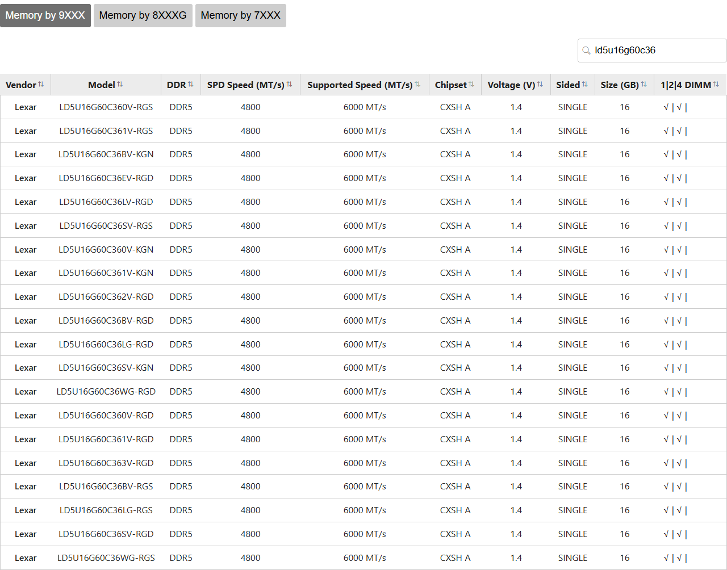Click 6000 MT/s in LD5U16G60C363V-RGD row
The height and width of the screenshot is (570, 727).
point(365,463)
